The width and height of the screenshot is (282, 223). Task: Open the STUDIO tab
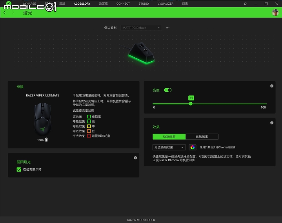pos(144,4)
